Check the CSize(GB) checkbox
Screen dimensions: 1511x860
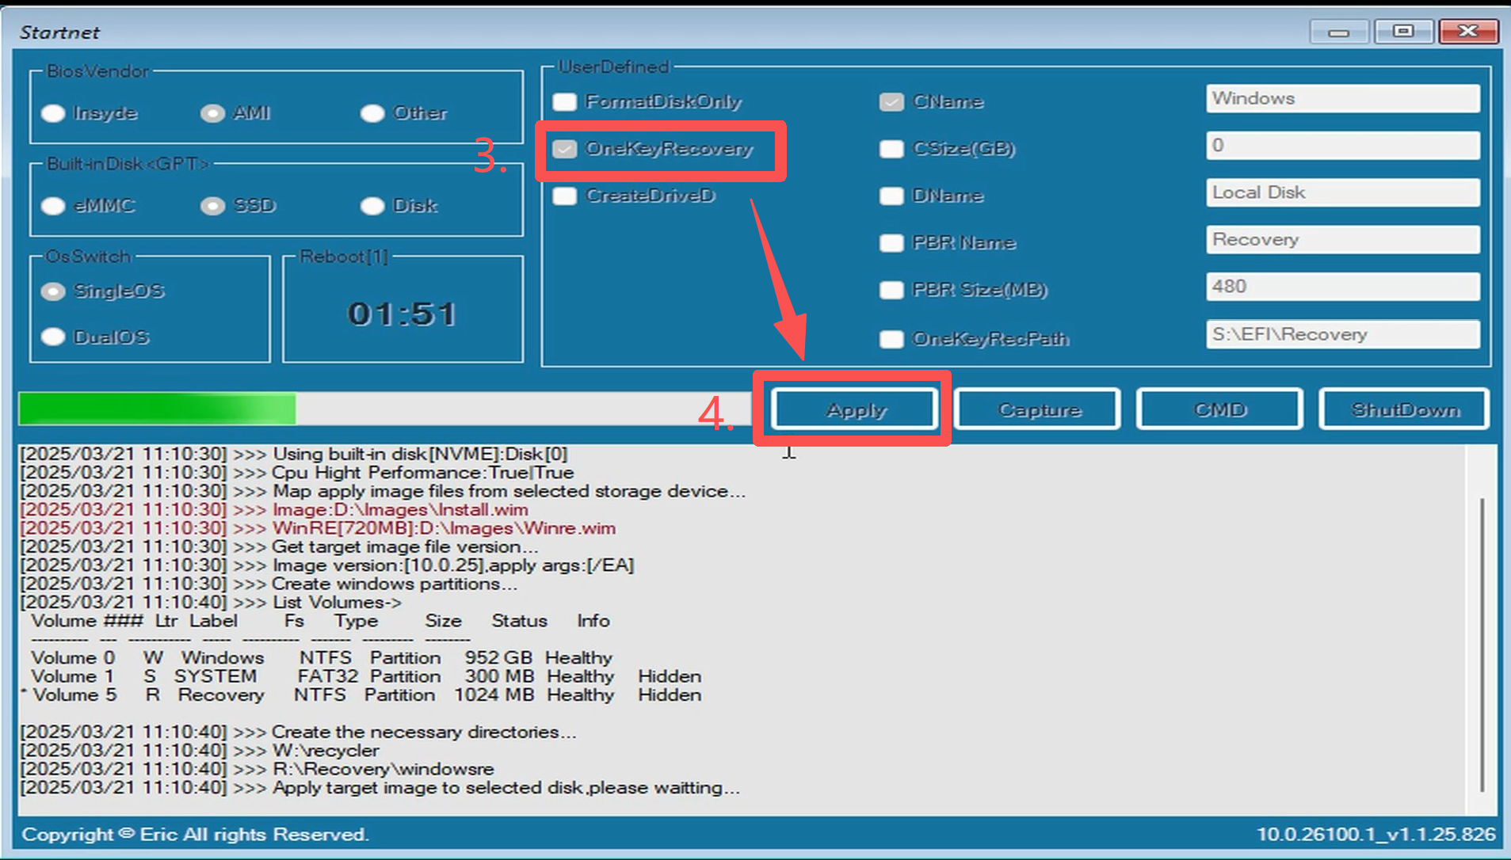[891, 149]
